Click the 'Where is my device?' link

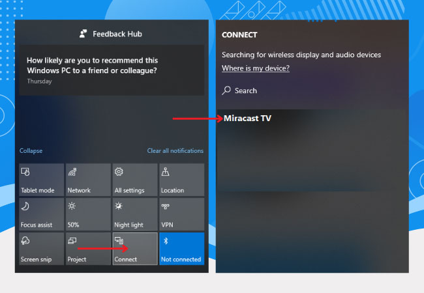(x=256, y=68)
